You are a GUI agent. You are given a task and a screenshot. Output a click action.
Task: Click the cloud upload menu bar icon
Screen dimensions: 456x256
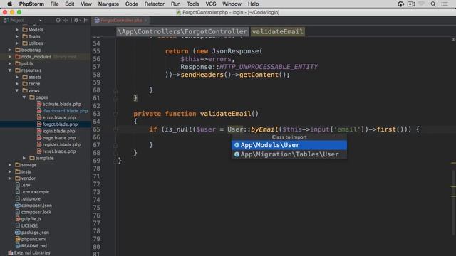tap(400, 4)
